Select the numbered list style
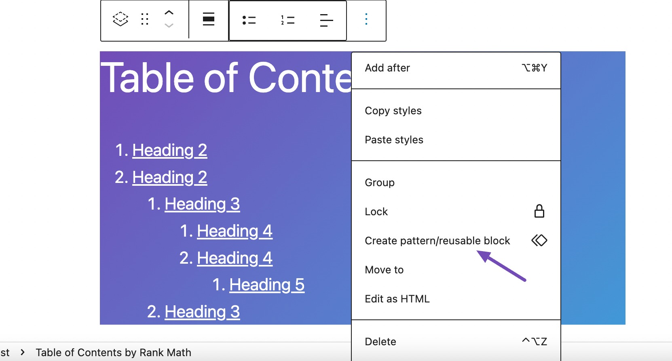The image size is (672, 361). 287,20
